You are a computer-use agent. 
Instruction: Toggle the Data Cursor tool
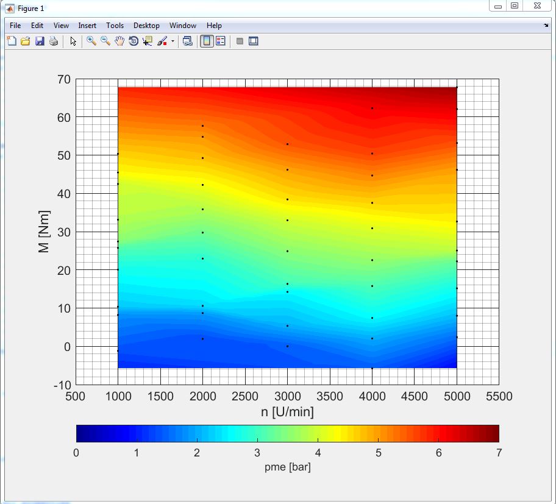coord(148,41)
